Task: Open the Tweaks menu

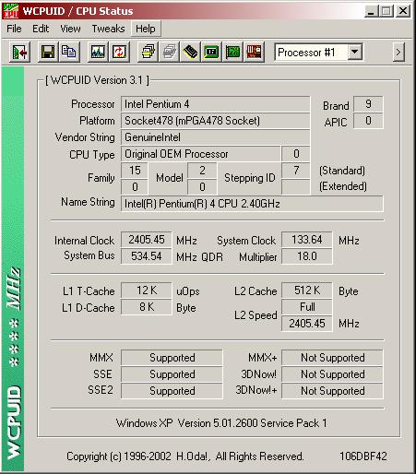Action: click(108, 29)
